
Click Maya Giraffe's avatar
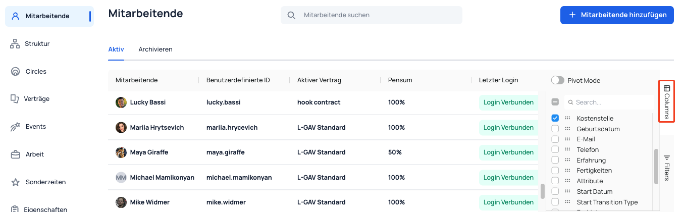point(121,152)
